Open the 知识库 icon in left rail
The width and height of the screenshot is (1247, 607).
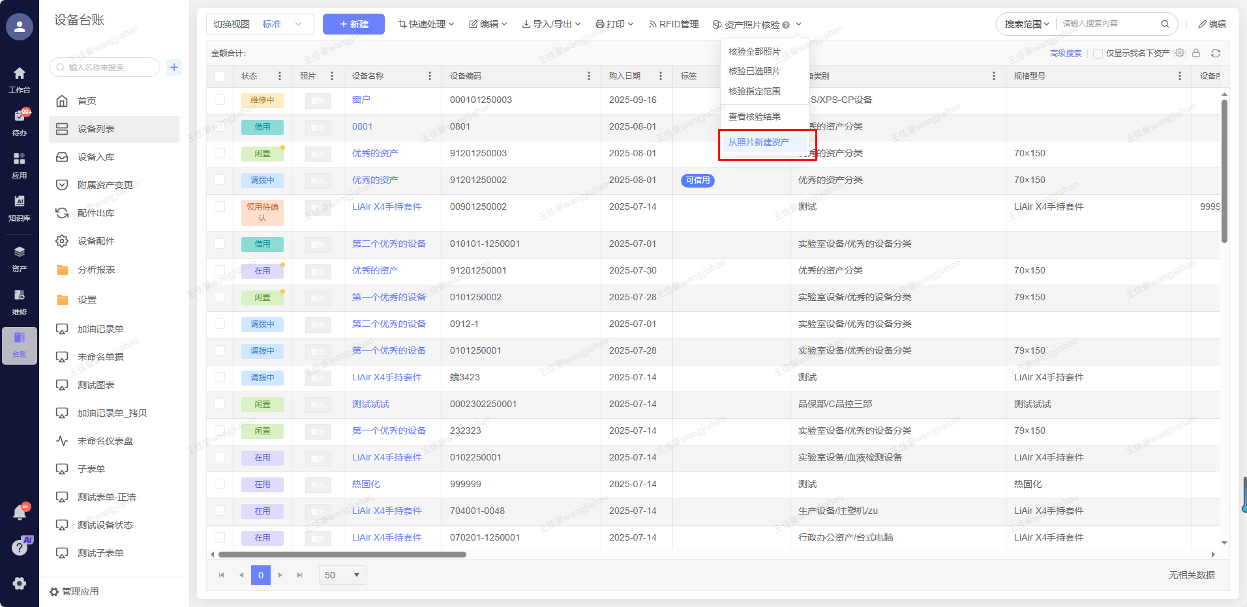tap(20, 207)
